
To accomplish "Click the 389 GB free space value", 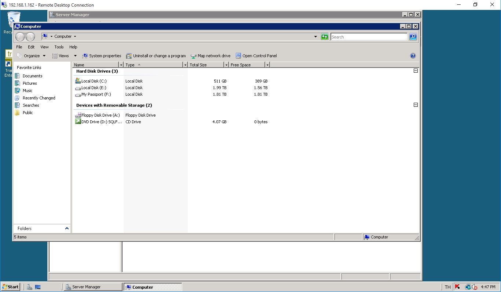I will pos(261,81).
